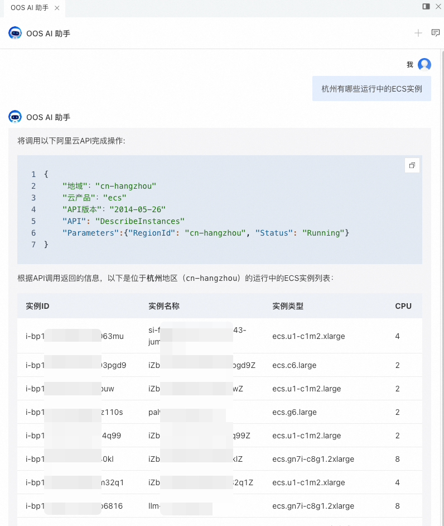This screenshot has height=526, width=444.
Task: Close the OOS AI 助手 tab
Action: [57, 8]
